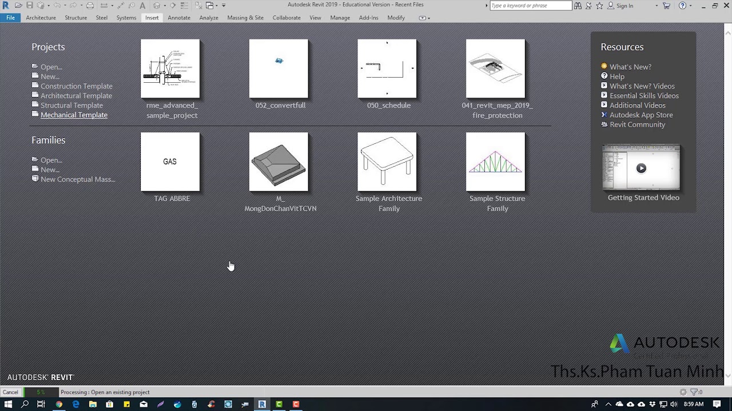Screen dimensions: 732x411
Task: Click Open link under Families
Action: [x=51, y=160]
